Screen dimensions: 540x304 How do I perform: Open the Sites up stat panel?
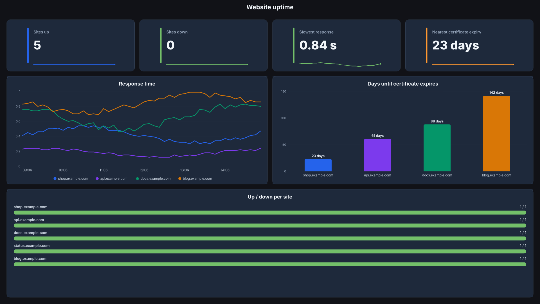[x=71, y=45]
